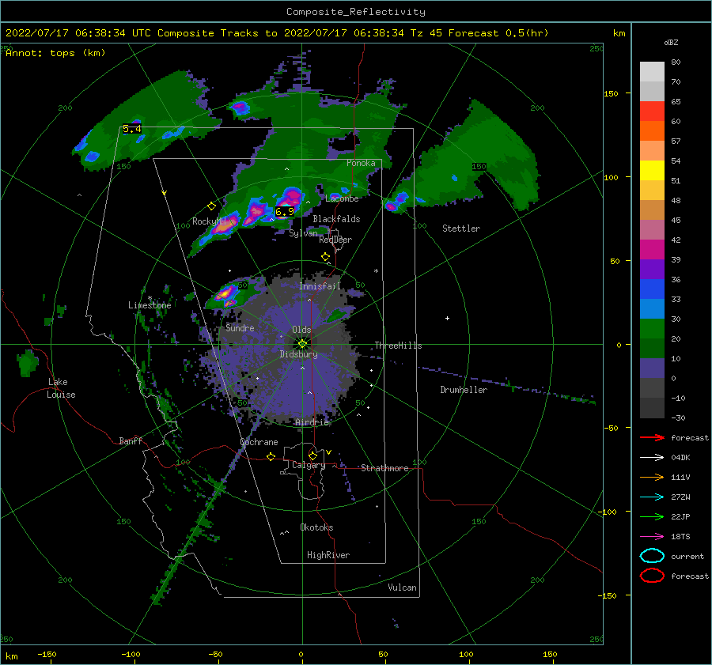This screenshot has width=712, height=665.
Task: Click the ThreeHills town label
Action: (x=398, y=346)
